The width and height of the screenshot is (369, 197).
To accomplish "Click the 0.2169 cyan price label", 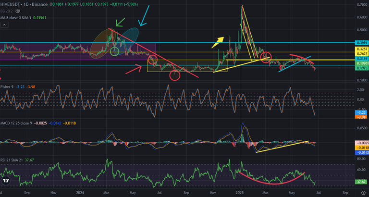I will click(x=361, y=58).
